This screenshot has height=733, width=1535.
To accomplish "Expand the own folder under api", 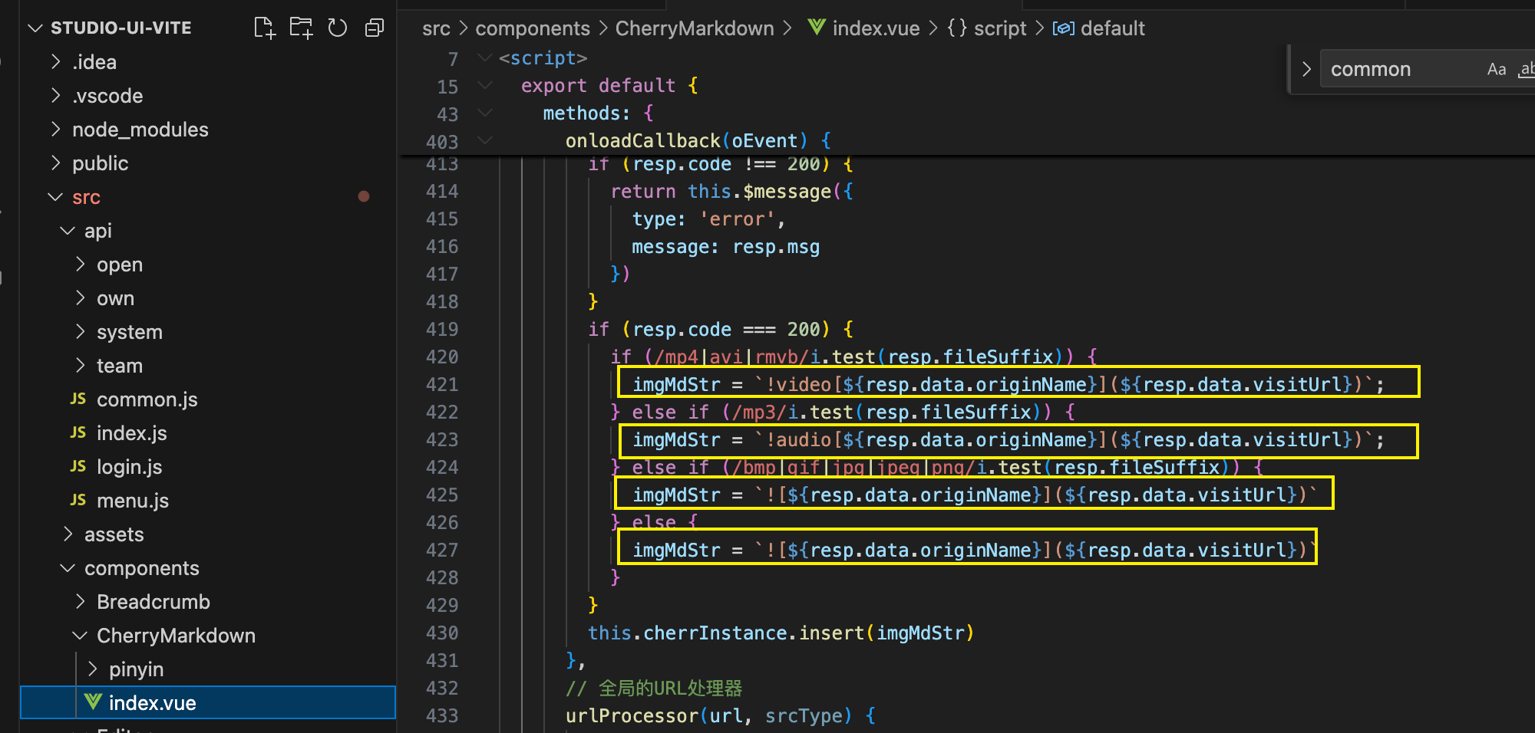I will click(x=80, y=298).
